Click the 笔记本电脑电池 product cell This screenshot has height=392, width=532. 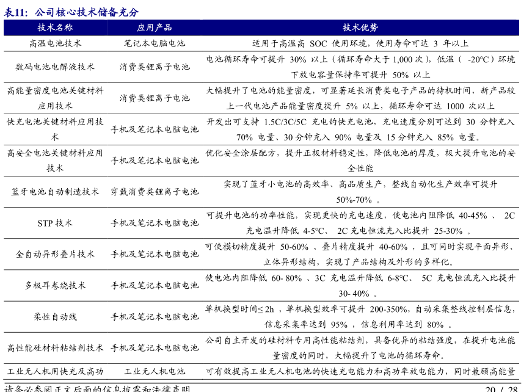154,43
